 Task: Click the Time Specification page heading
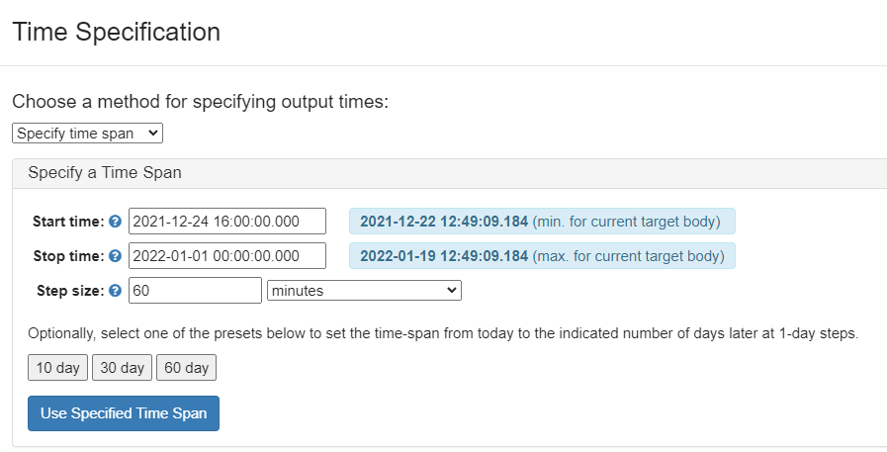(x=116, y=32)
